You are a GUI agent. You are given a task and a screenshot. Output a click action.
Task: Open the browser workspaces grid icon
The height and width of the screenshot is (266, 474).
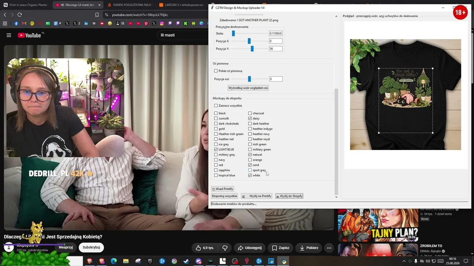click(5, 24)
